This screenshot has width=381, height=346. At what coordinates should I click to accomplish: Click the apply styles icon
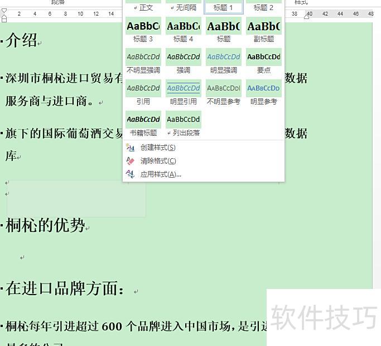pyautogui.click(x=130, y=174)
